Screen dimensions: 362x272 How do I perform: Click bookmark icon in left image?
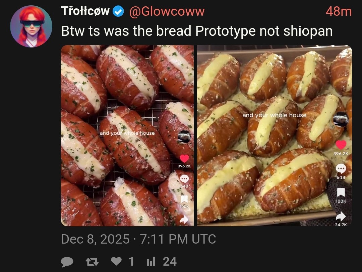coord(184,199)
